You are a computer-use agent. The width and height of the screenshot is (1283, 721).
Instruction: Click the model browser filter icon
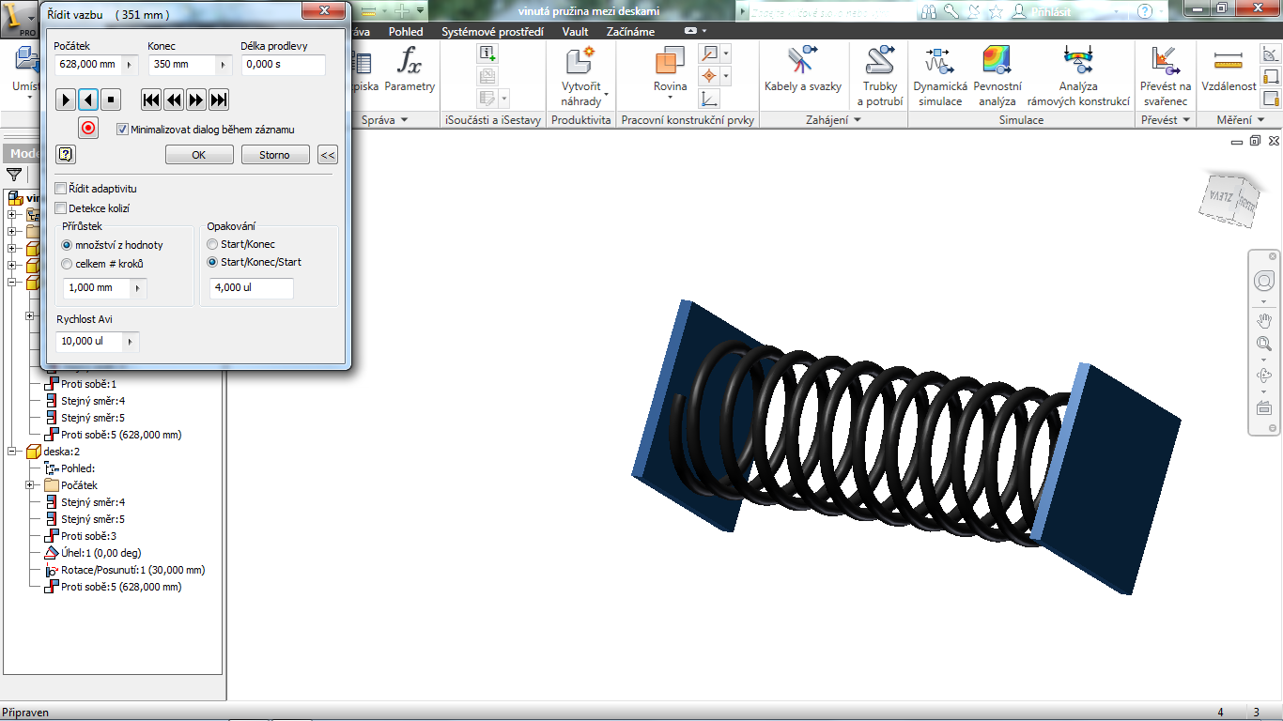14,175
